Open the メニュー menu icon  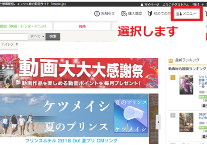click(x=179, y=13)
